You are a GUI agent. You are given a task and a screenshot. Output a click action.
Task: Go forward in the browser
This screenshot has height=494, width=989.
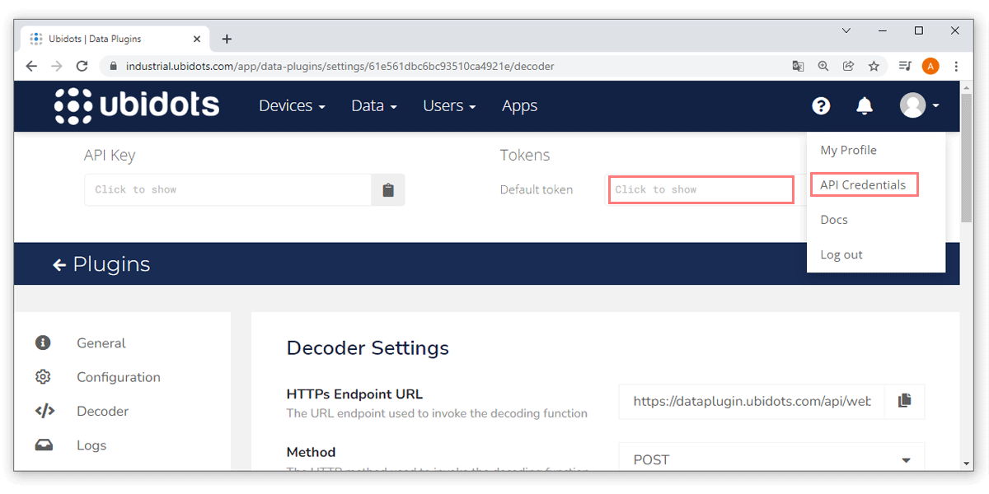coord(56,66)
